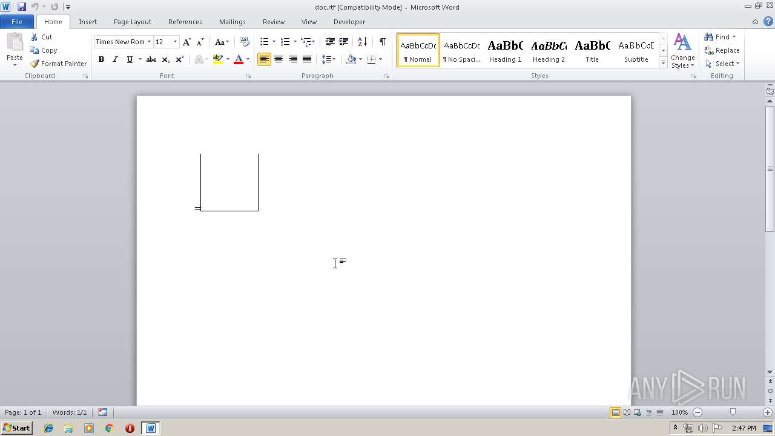775x436 pixels.
Task: Align text right
Action: pos(293,59)
